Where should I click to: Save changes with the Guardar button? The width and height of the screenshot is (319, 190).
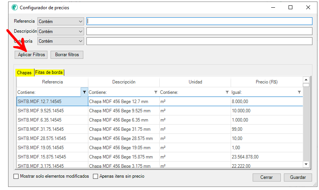[298, 177]
